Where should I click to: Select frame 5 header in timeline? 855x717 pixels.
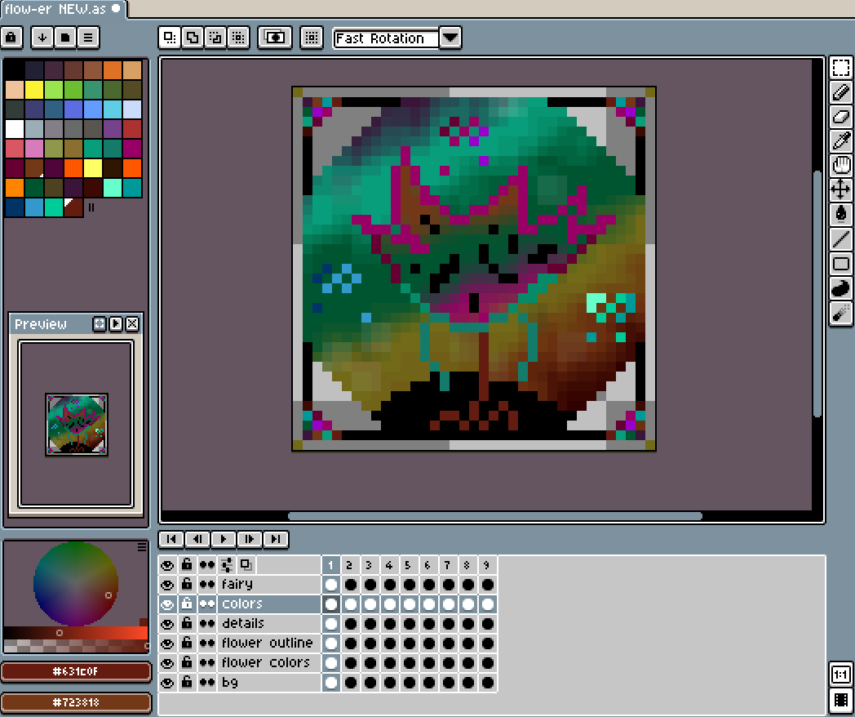pyautogui.click(x=409, y=565)
